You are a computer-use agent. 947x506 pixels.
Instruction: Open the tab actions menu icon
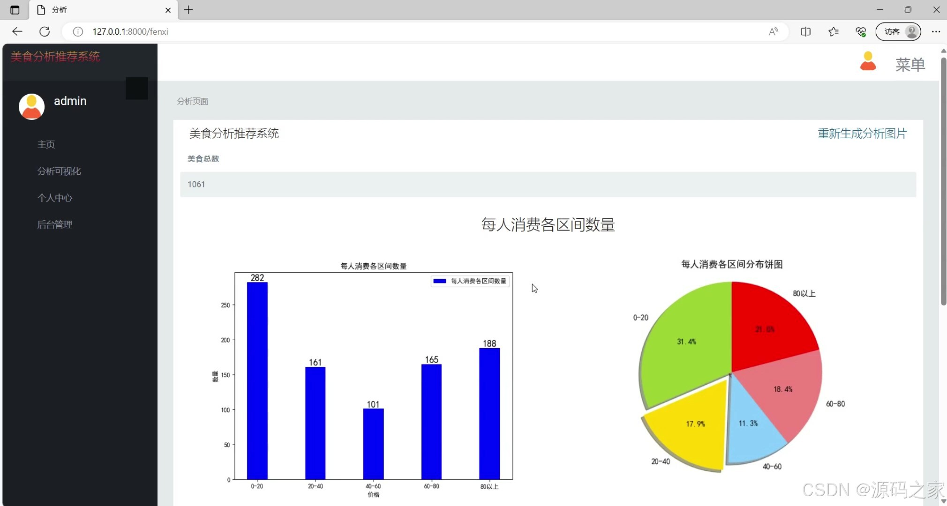[15, 9]
